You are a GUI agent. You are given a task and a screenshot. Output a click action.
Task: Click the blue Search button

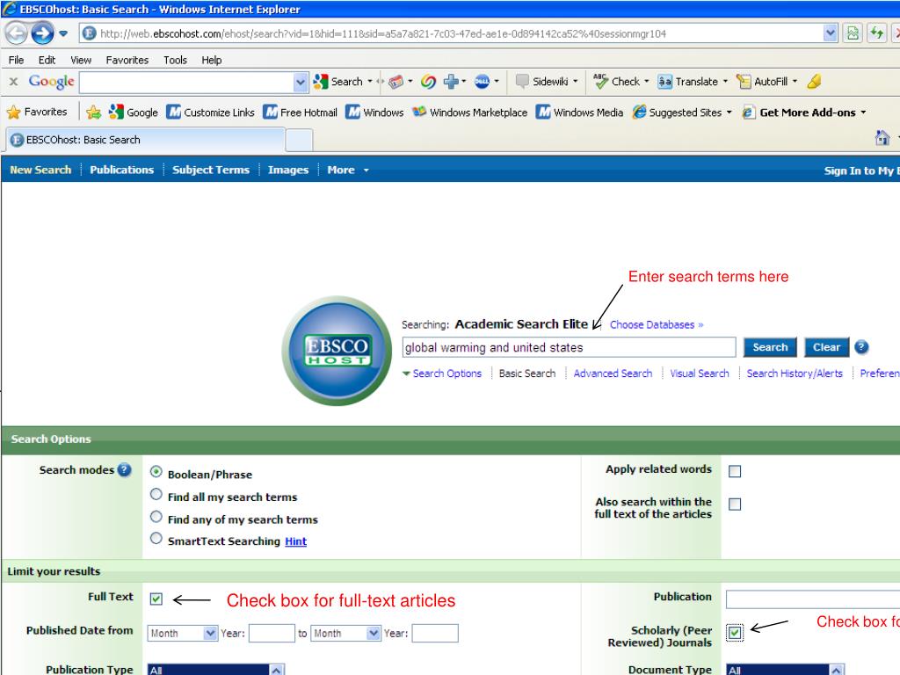pos(770,347)
